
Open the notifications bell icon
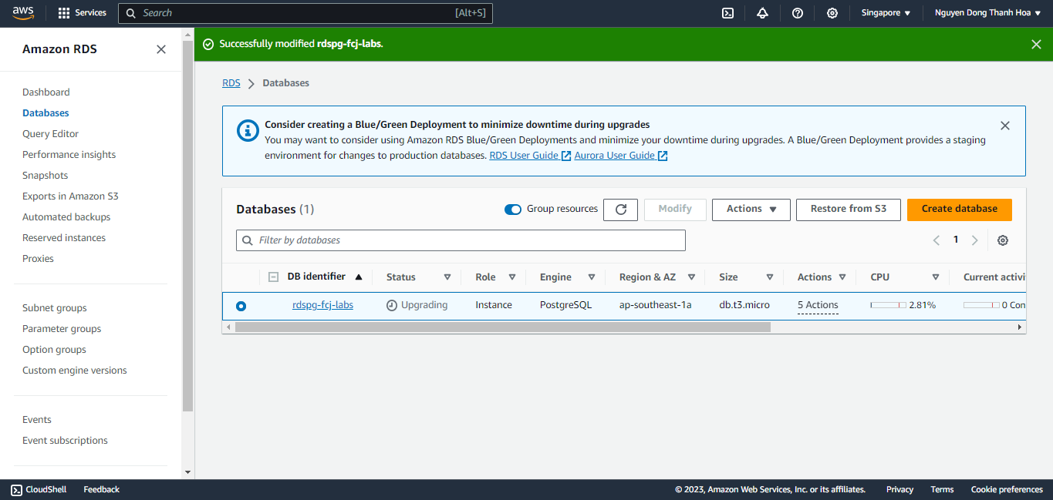click(x=762, y=13)
